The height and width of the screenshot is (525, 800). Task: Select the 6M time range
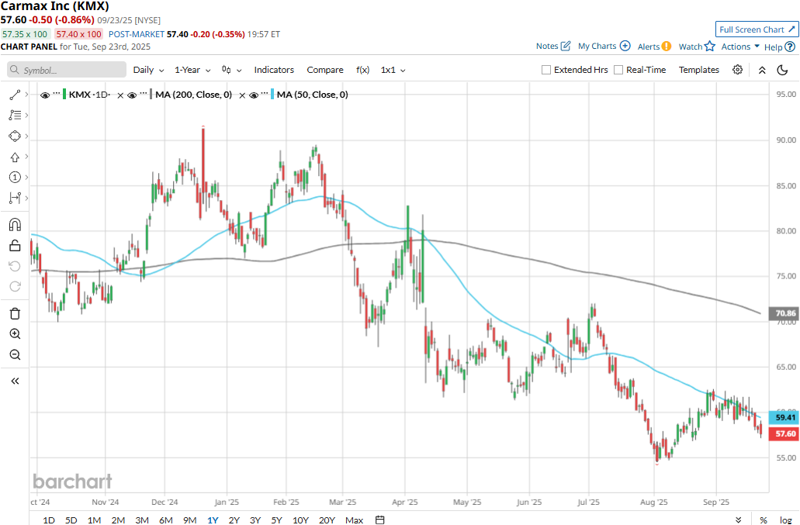pyautogui.click(x=166, y=520)
